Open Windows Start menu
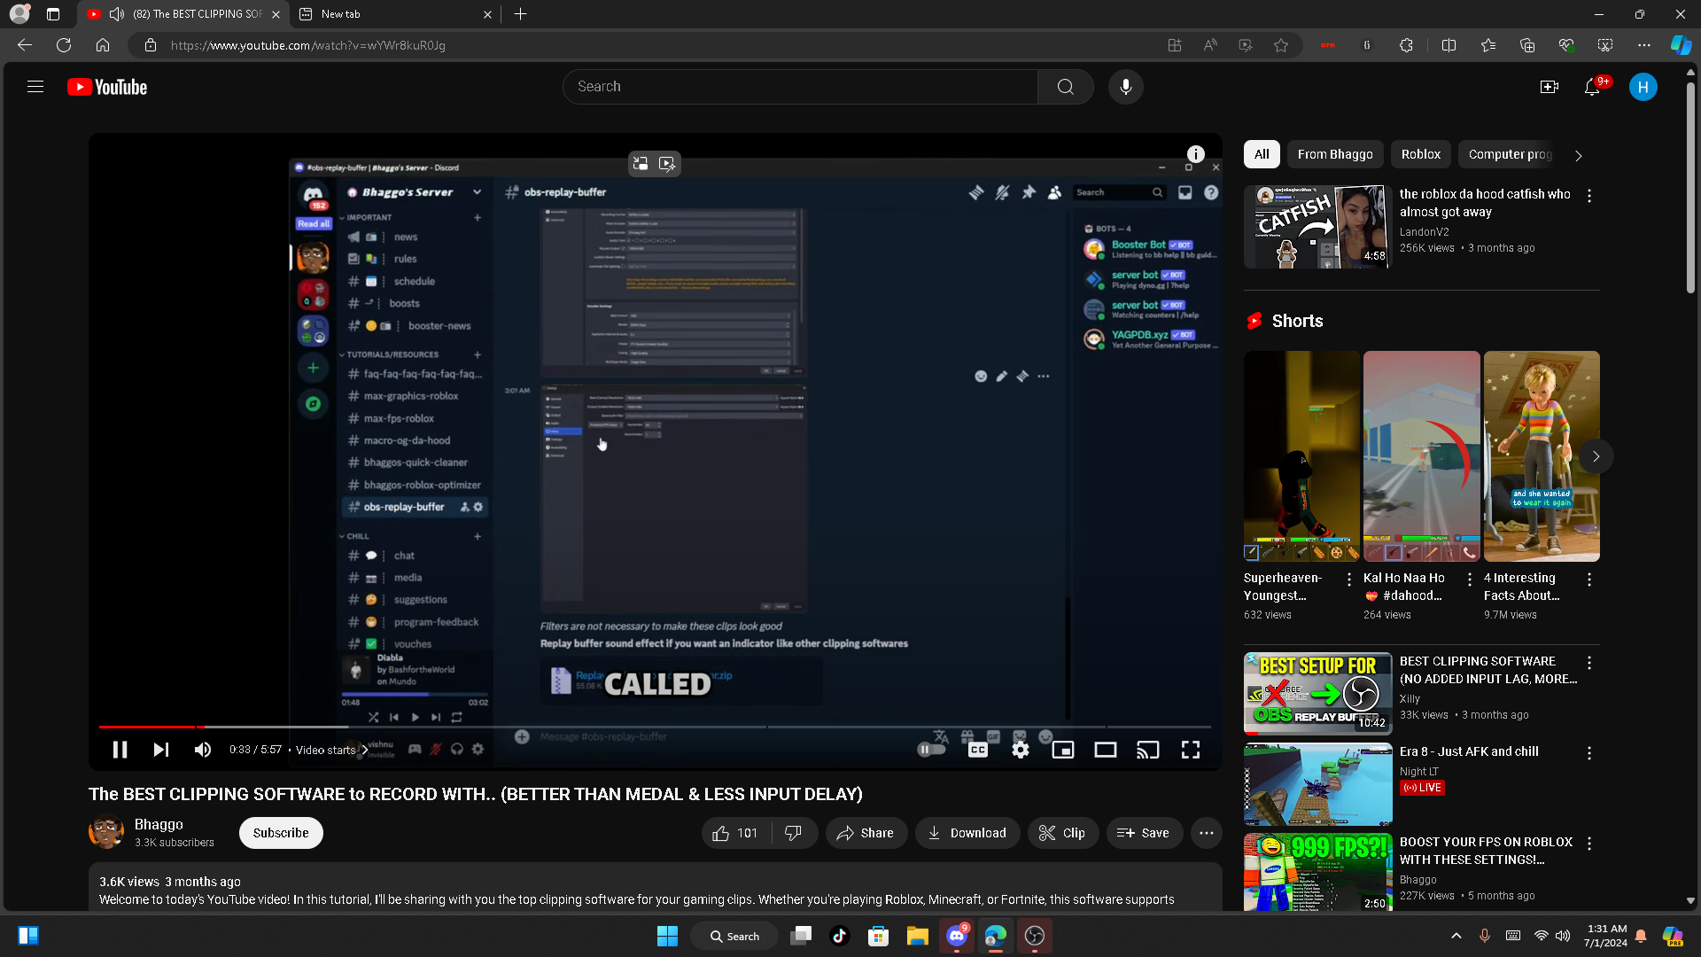 667,936
